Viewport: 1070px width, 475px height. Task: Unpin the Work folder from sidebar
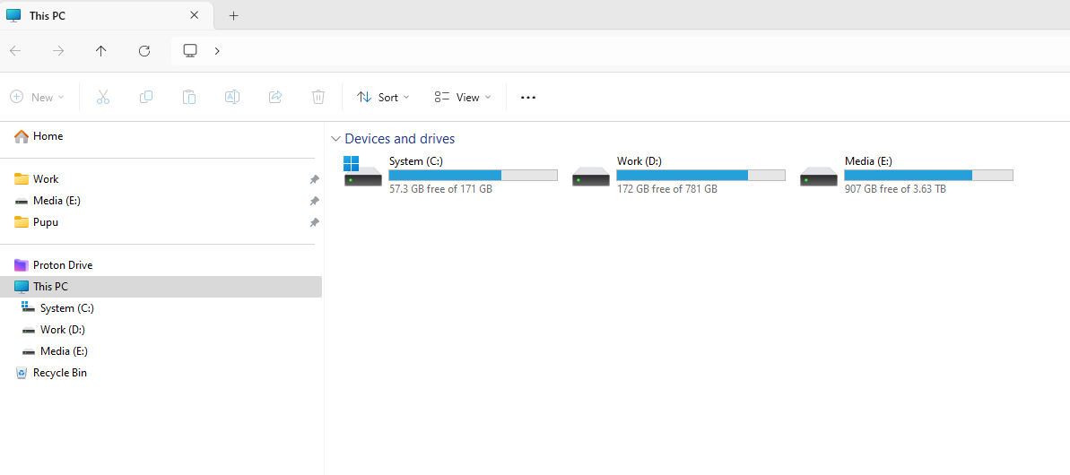314,179
